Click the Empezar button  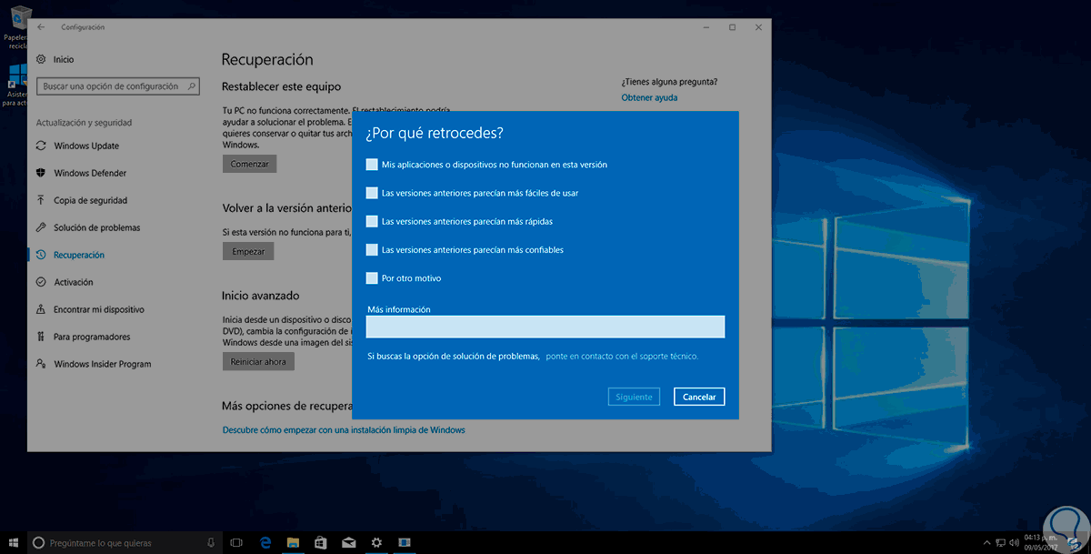248,251
